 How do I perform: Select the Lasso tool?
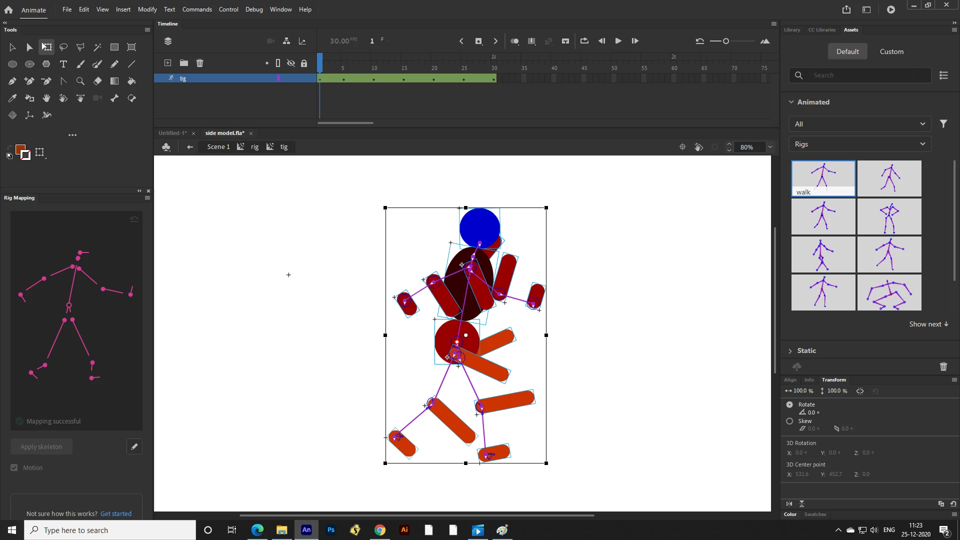click(x=63, y=47)
